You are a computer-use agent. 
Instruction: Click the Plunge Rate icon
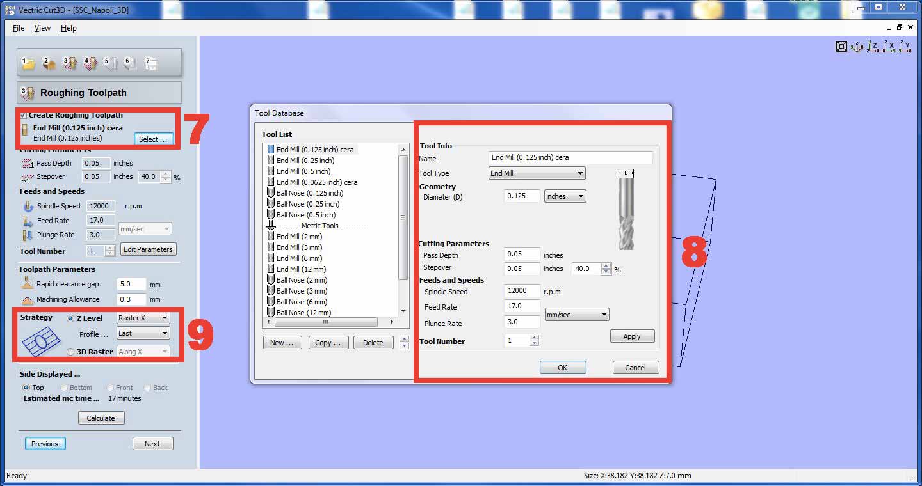point(28,235)
